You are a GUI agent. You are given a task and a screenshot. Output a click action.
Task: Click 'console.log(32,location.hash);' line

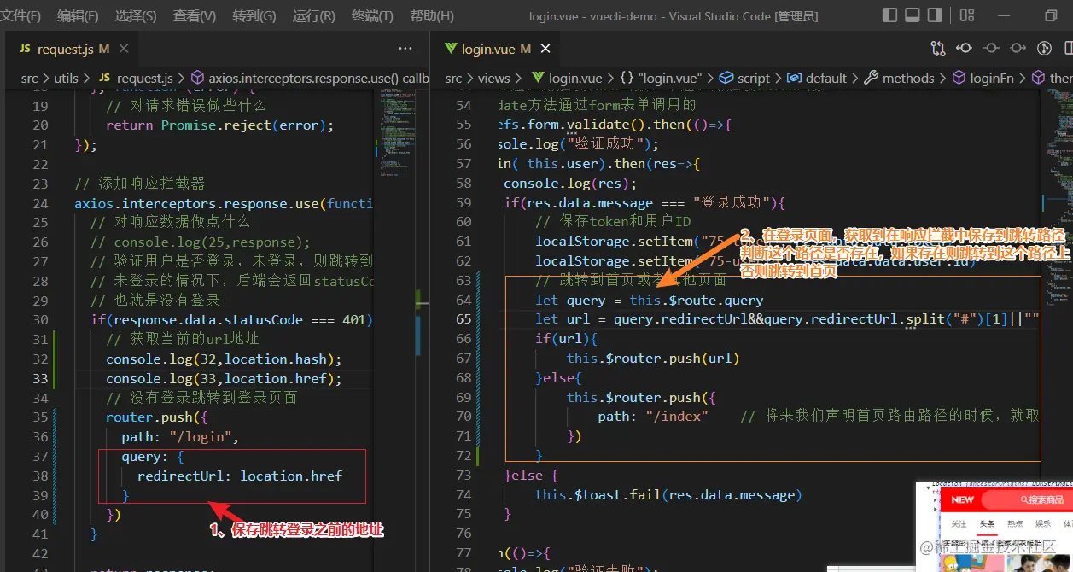click(x=224, y=359)
